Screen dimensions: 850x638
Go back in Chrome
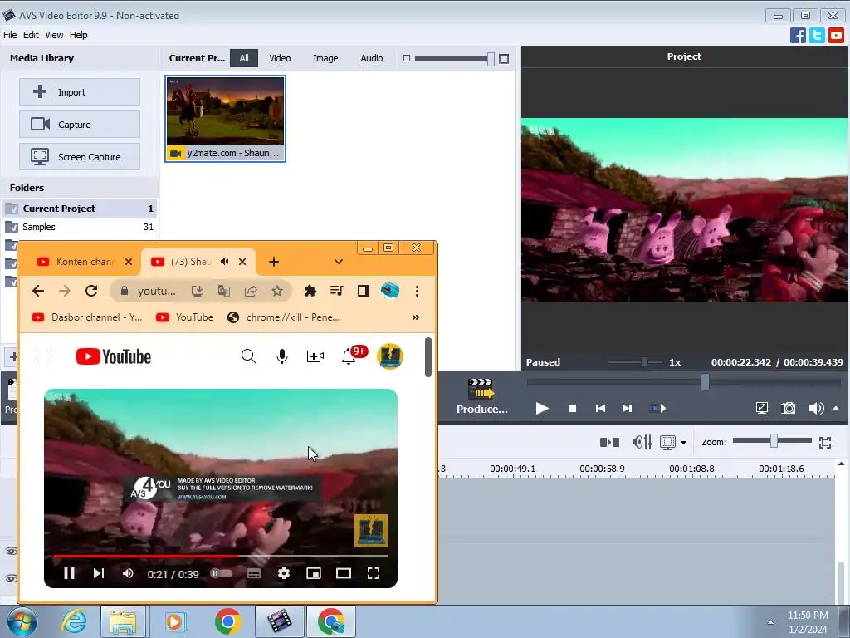coord(38,291)
